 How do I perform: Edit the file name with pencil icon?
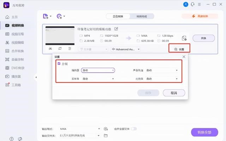(x=116, y=29)
